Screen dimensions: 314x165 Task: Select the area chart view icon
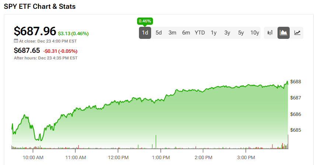(x=283, y=33)
